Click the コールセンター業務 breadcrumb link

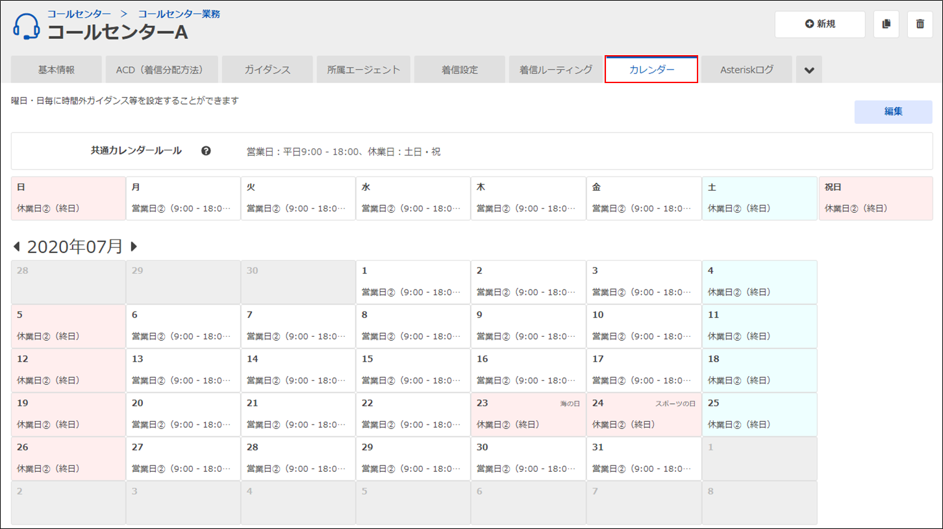click(x=179, y=14)
